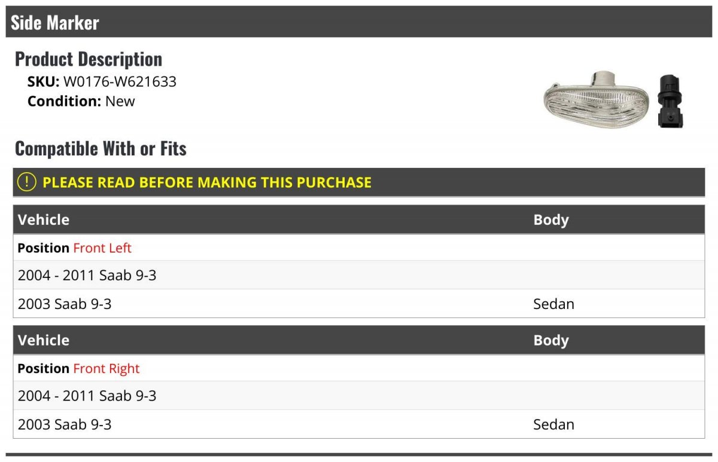
Task: Click the Vehicle column header in first table
Action: 44,219
